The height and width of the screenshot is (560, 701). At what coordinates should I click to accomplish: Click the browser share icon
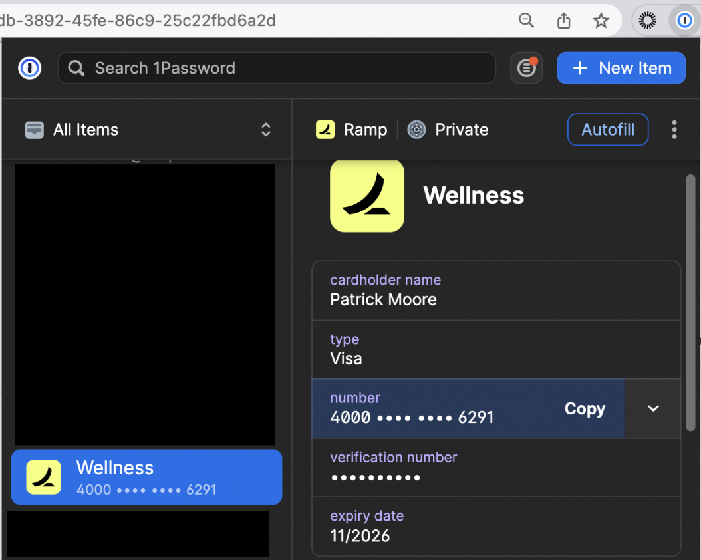[x=564, y=21]
